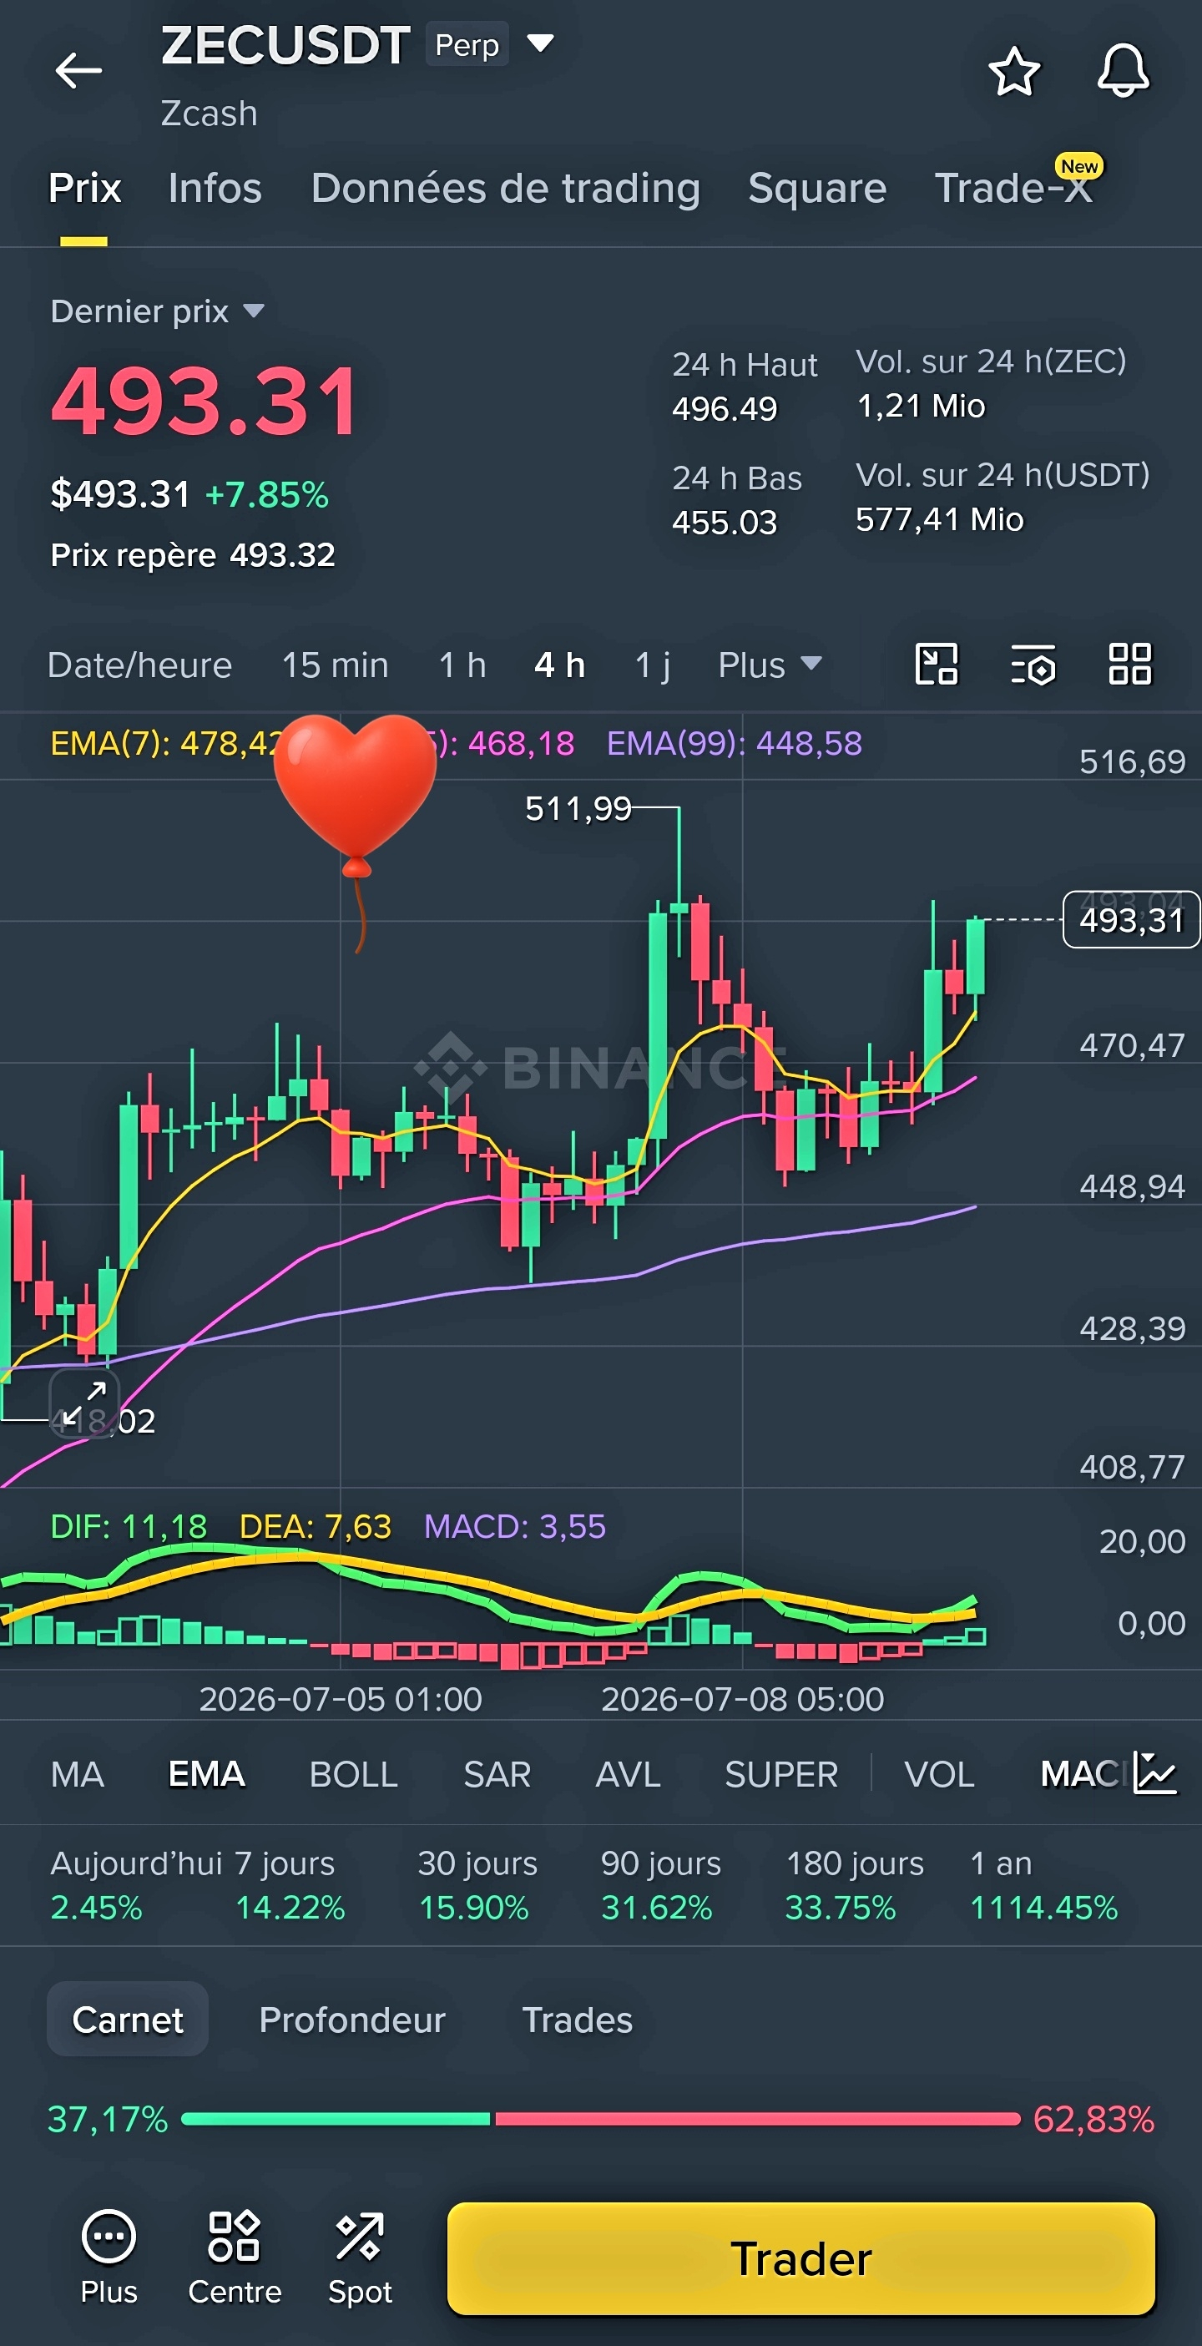
Task: Toggle the EMA indicator
Action: click(207, 1774)
